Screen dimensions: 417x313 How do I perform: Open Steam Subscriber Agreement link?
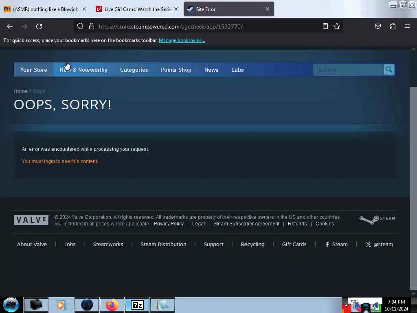(x=246, y=224)
